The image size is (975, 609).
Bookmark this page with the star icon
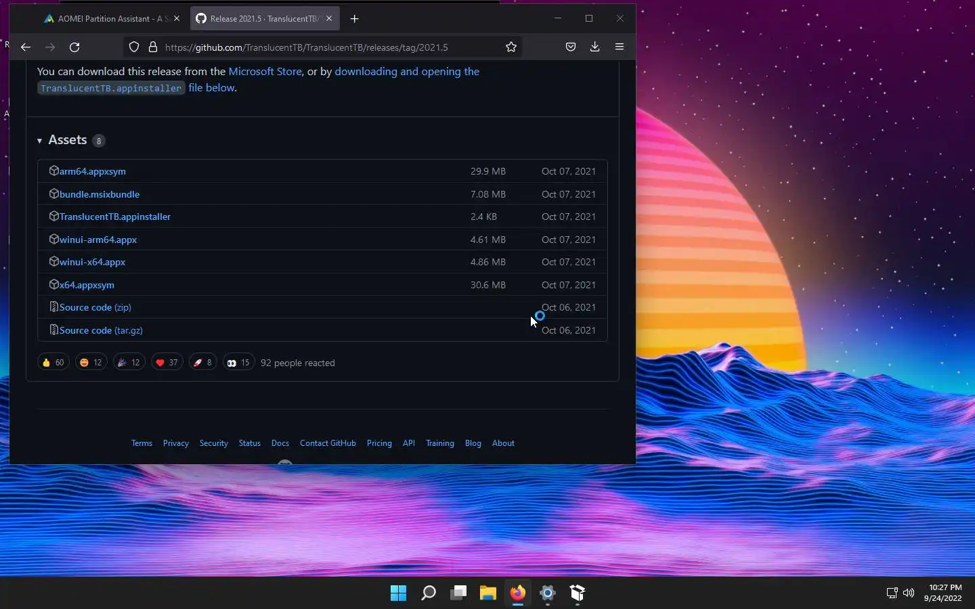pyautogui.click(x=511, y=47)
